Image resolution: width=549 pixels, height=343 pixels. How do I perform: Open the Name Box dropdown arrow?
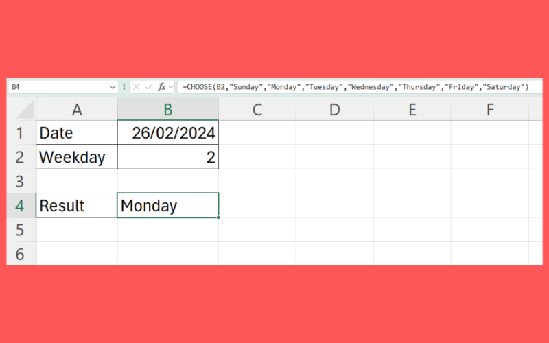click(113, 87)
